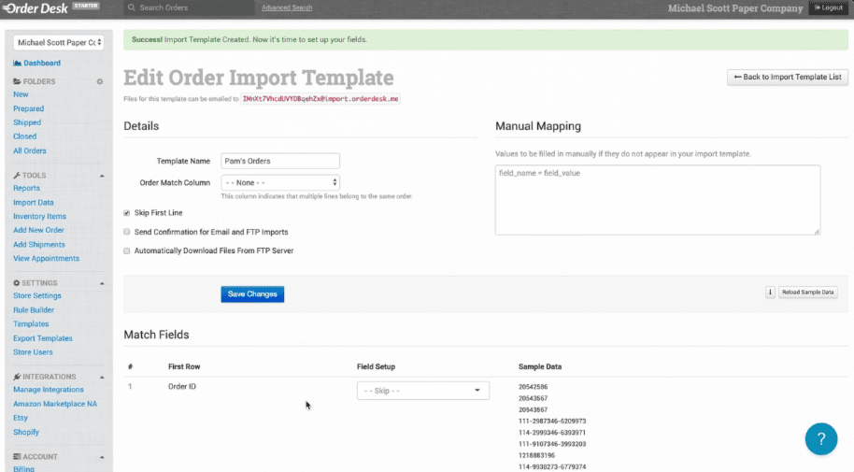The width and height of the screenshot is (854, 472).
Task: Collapse the Integrations section arrow
Action: click(100, 377)
